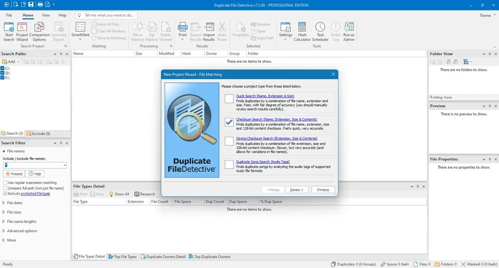The image size is (499, 268).
Task: Uncheck the D:\ search path
Action: (2, 73)
